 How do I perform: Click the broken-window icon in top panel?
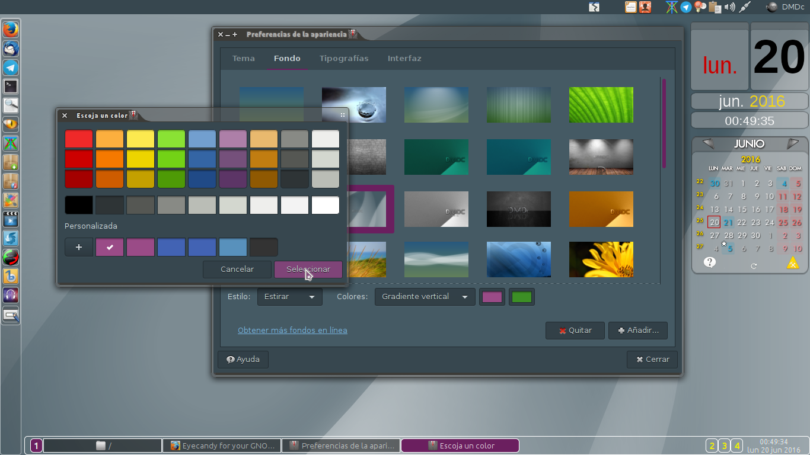coord(594,7)
